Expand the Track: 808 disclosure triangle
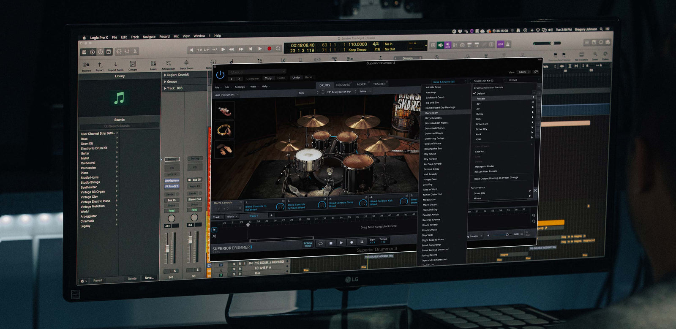 coord(165,88)
